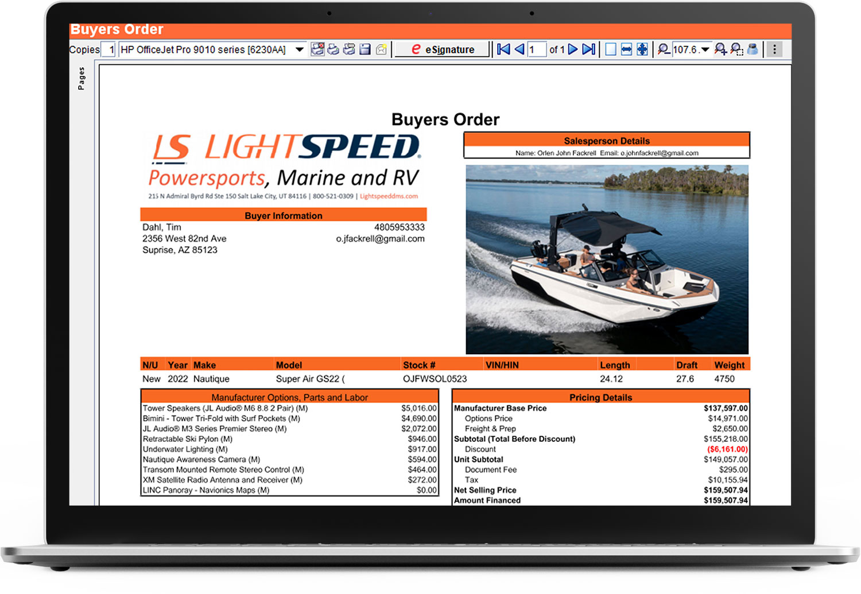This screenshot has height=594, width=861.
Task: Click the print document icon
Action: pyautogui.click(x=333, y=49)
